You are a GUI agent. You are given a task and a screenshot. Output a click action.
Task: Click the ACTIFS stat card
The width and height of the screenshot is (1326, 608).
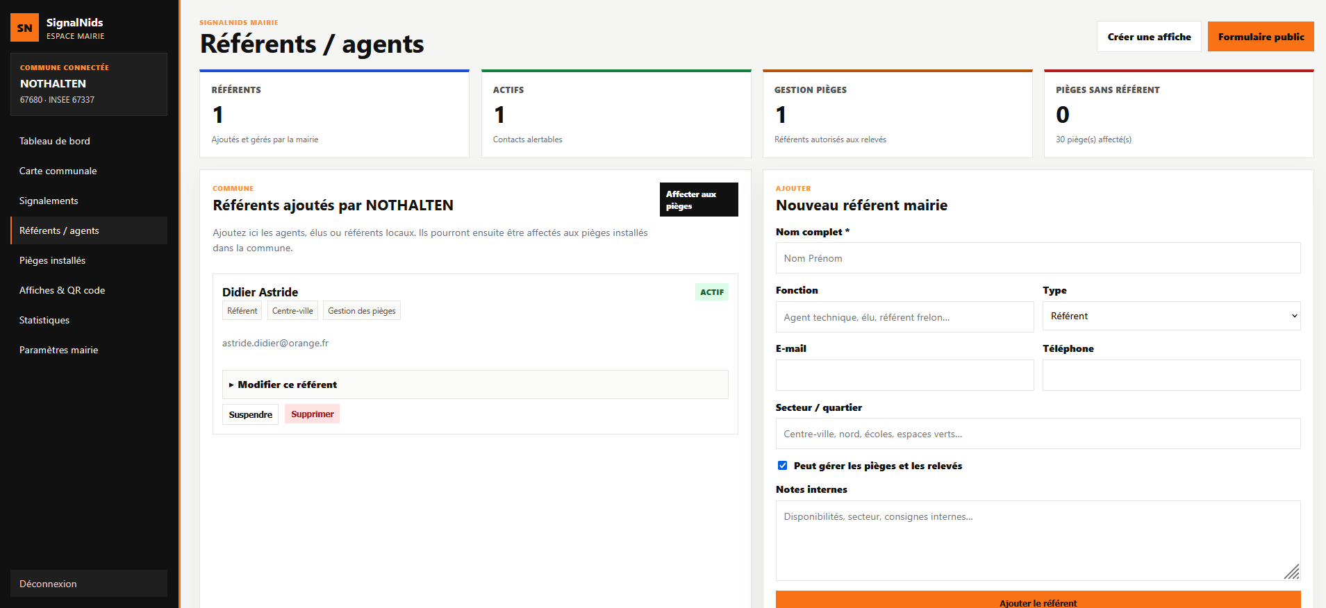point(616,114)
